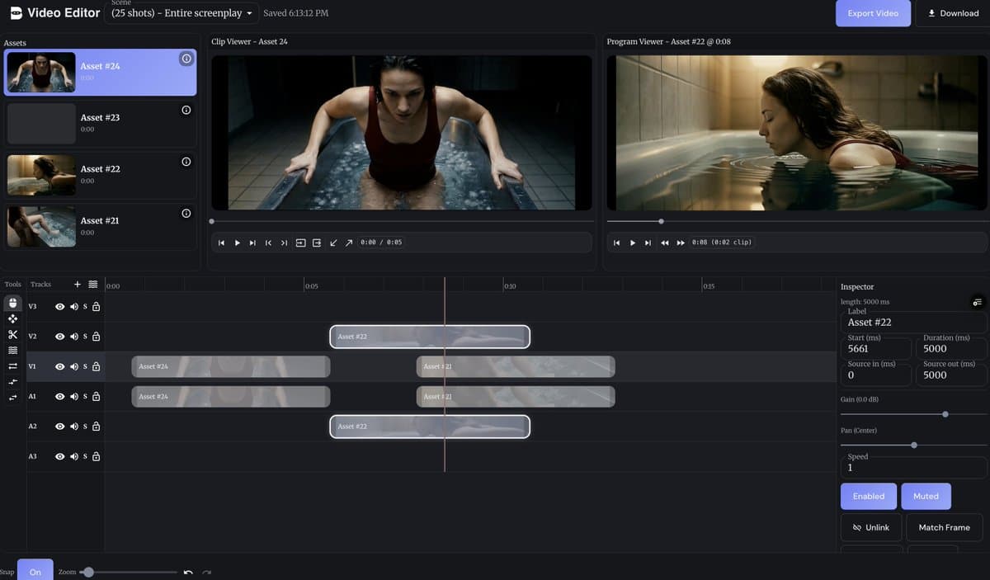Adjust the Gain slider in the Inspector

coord(945,414)
